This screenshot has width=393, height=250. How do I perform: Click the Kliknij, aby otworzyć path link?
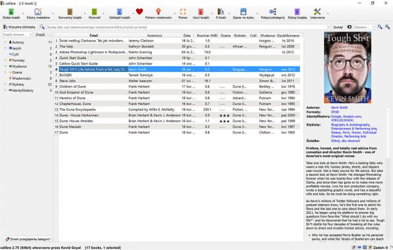click(x=345, y=141)
